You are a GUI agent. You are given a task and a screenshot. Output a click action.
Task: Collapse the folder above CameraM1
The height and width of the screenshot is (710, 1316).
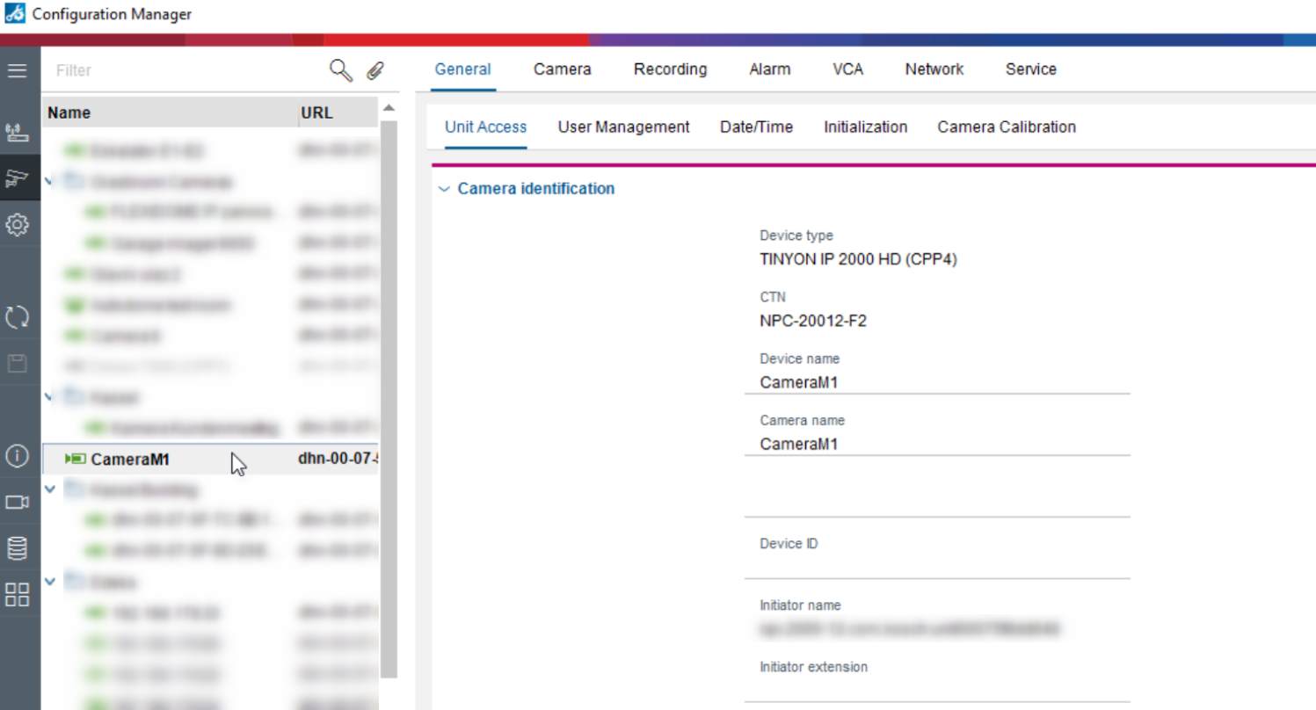(x=50, y=397)
